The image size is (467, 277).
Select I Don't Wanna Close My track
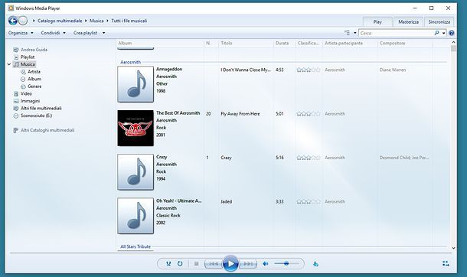pos(246,70)
